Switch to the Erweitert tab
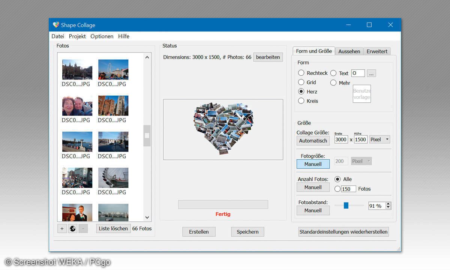Viewport: 450px width, 270px height. coord(377,51)
